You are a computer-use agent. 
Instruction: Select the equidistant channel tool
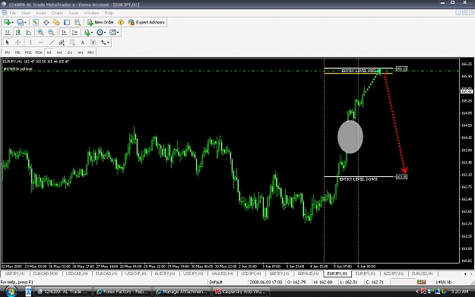point(62,43)
